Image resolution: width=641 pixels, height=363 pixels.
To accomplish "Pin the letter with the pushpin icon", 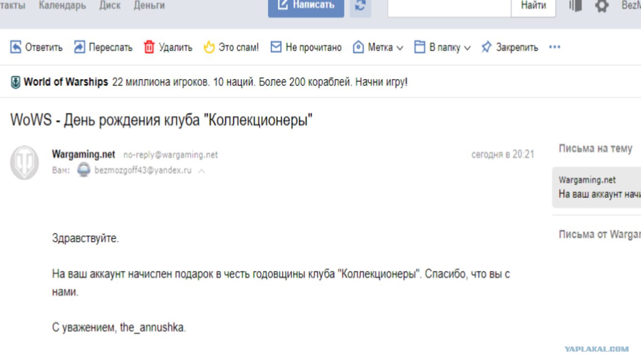I will click(x=486, y=47).
